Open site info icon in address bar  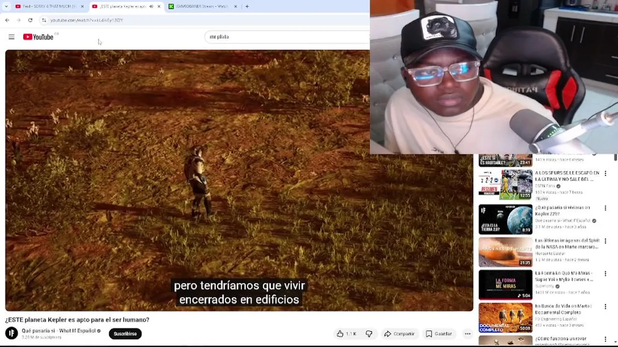pyautogui.click(x=44, y=20)
